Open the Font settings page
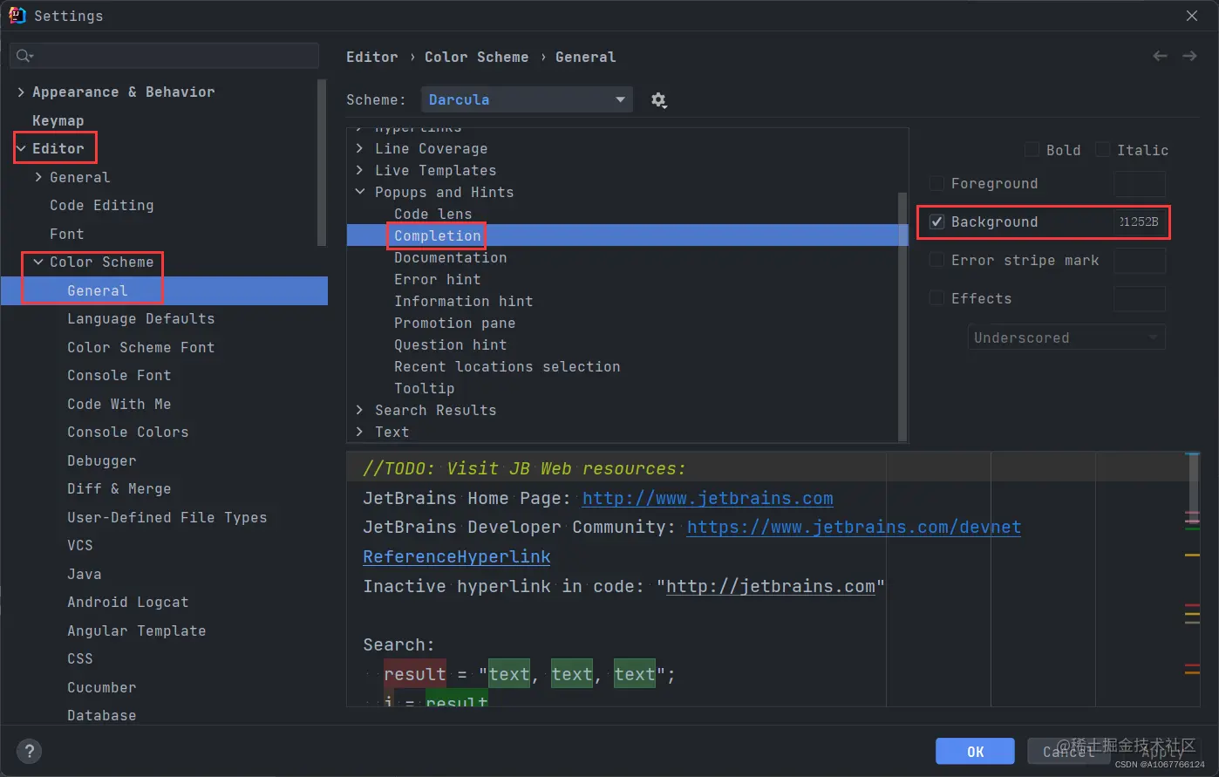 [x=67, y=234]
